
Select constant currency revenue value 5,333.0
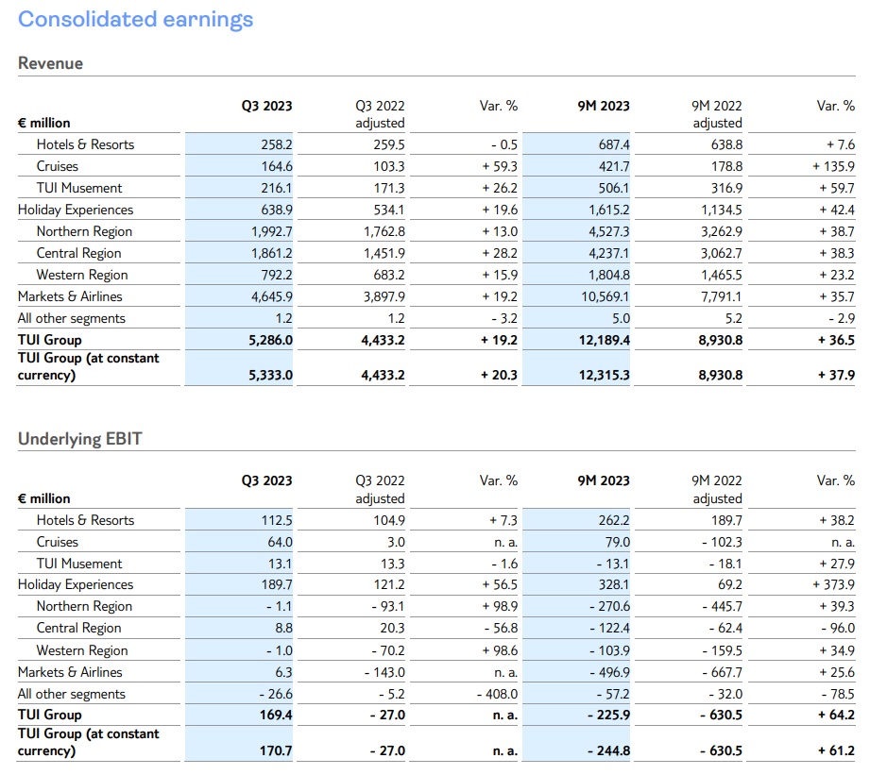coord(269,375)
